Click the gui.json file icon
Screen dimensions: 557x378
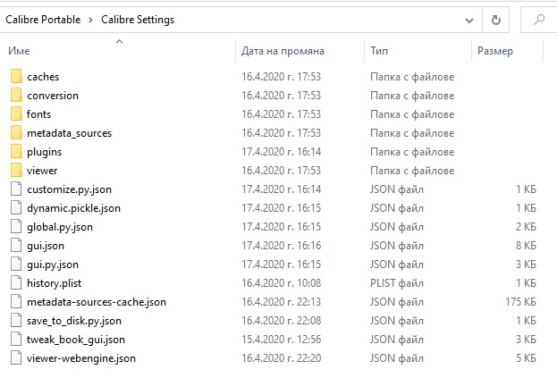[15, 246]
